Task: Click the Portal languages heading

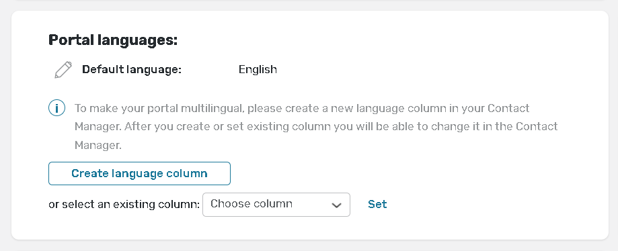Action: (113, 40)
